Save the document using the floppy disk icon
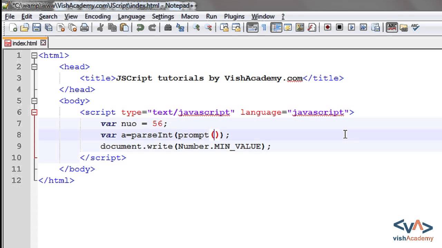This screenshot has width=442, height=248. click(37, 28)
